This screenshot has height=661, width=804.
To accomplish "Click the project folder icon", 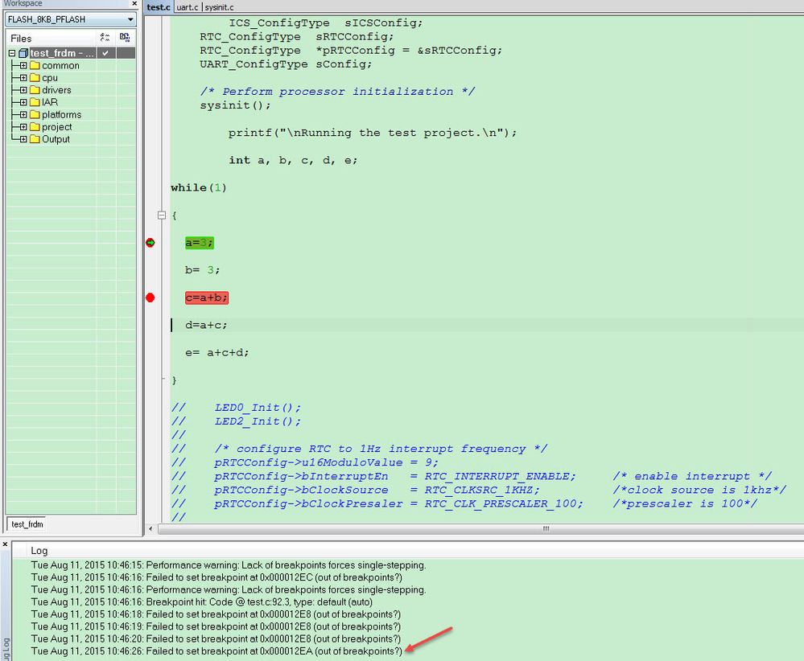I will pos(35,127).
